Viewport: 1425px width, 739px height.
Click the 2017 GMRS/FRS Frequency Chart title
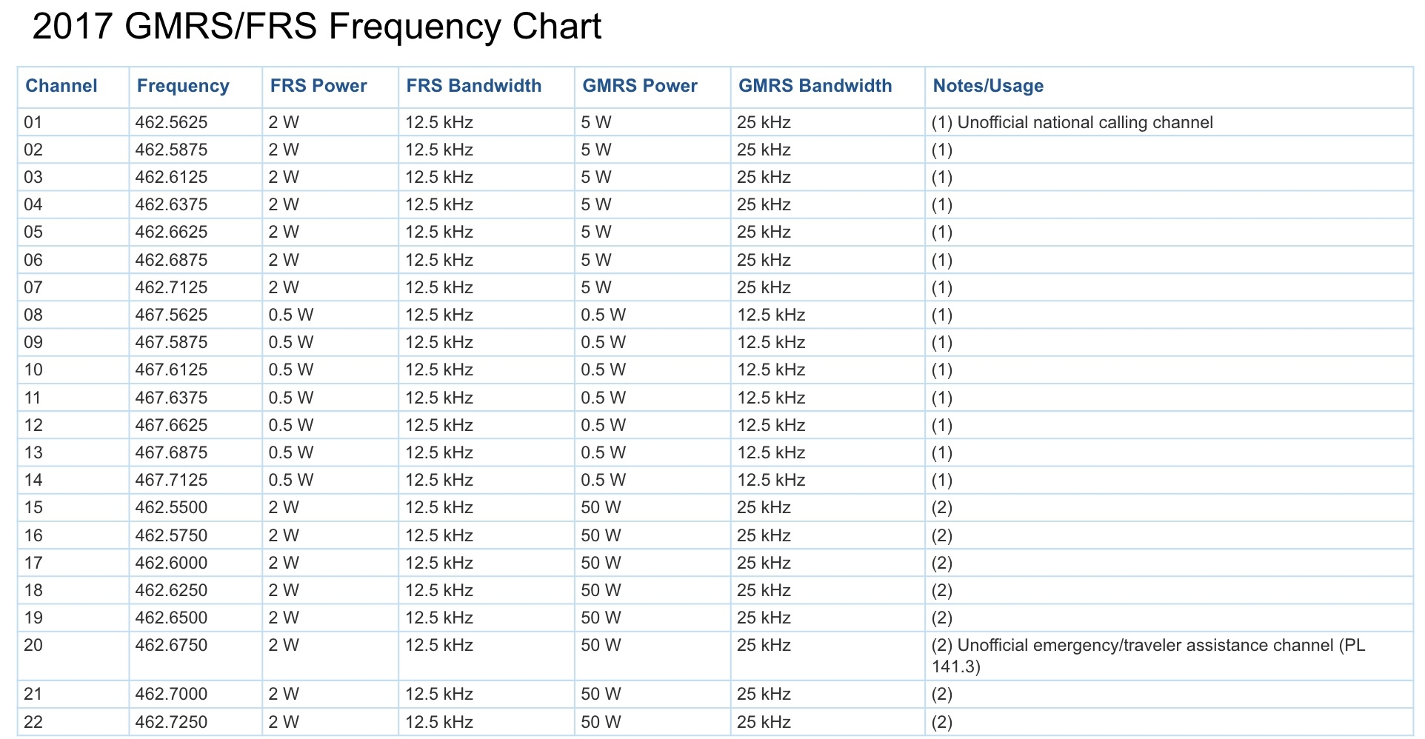coord(317,27)
